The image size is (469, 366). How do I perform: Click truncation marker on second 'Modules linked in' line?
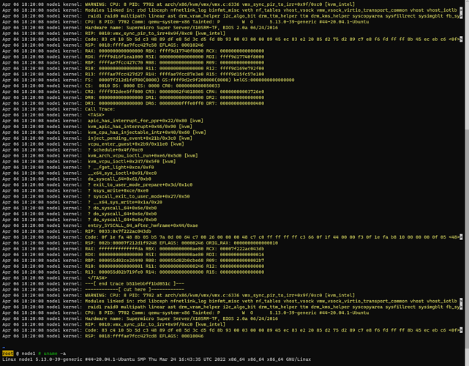(461, 301)
